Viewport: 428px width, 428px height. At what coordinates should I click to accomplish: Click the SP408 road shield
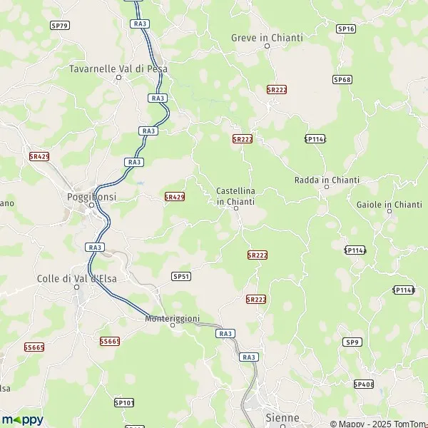pyautogui.click(x=364, y=384)
